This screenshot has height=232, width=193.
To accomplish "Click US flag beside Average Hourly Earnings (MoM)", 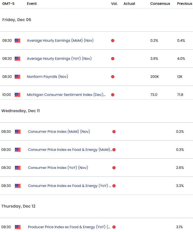I will tap(17, 40).
